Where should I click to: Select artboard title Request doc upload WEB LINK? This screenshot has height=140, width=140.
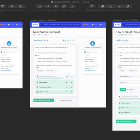(125, 20)
